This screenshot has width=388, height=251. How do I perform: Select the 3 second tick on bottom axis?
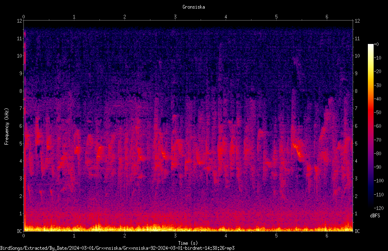pos(175,236)
